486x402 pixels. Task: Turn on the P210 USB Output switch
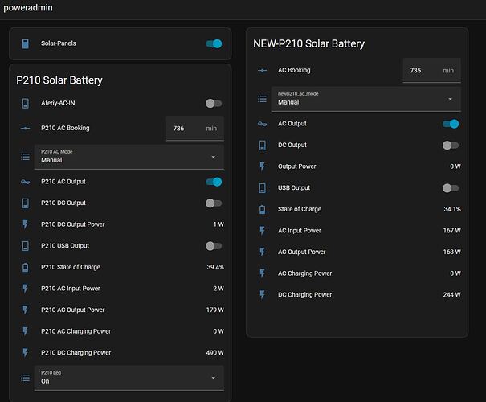click(x=214, y=246)
